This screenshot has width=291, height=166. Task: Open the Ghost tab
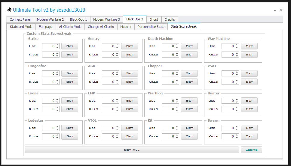154,19
